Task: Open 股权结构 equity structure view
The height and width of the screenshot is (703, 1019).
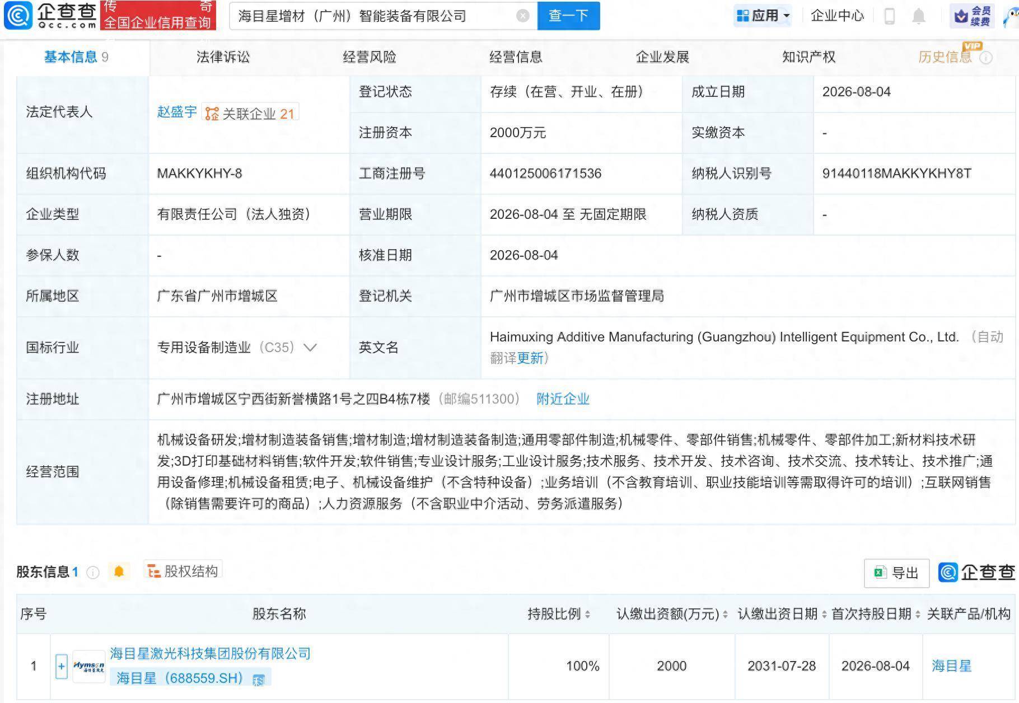Action: pyautogui.click(x=183, y=571)
